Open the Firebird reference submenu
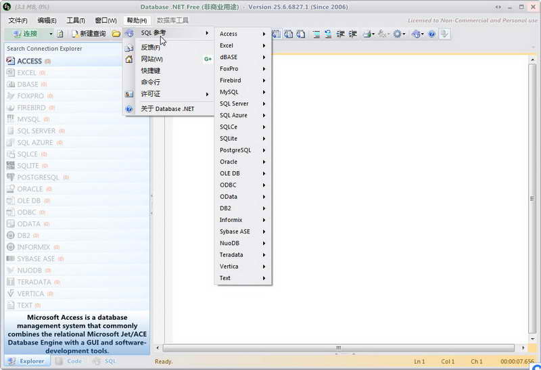The image size is (541, 370). 243,80
